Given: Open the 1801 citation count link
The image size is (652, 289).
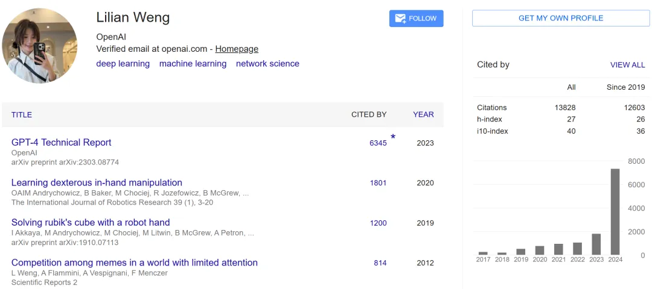Looking at the screenshot, I should (378, 183).
